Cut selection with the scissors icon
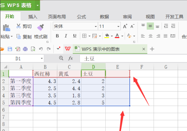Screen dimensions: 187x131 19,26
